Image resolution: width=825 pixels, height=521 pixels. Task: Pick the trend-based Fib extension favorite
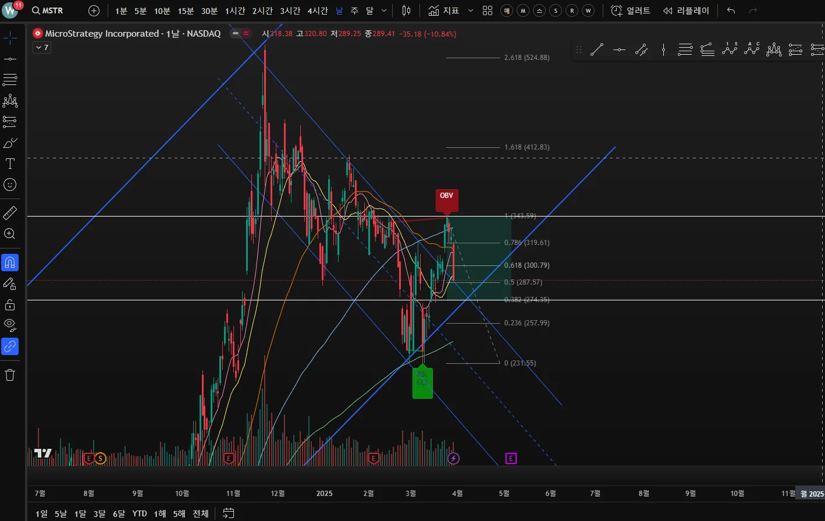[x=707, y=50]
